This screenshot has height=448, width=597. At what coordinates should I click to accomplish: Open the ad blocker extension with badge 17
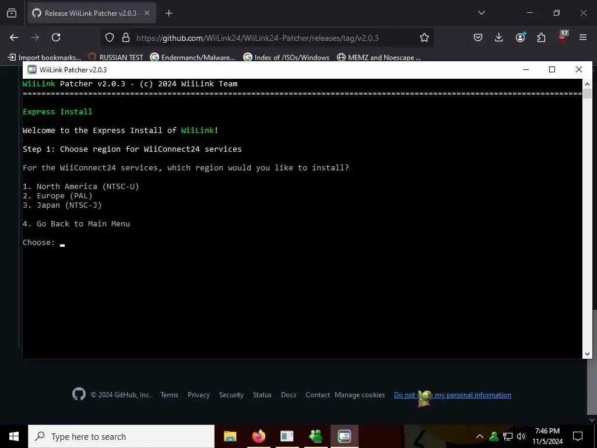[562, 37]
